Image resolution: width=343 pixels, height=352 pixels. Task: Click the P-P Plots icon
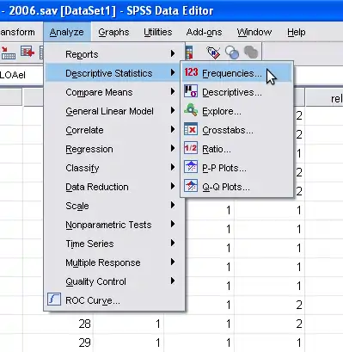point(191,168)
